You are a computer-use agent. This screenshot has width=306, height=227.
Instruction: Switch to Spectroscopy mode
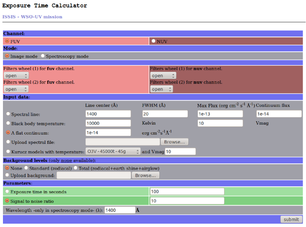tap(43, 56)
